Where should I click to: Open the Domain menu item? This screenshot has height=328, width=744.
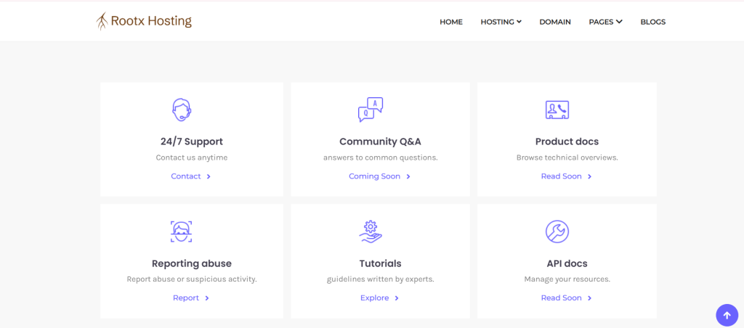pos(555,22)
